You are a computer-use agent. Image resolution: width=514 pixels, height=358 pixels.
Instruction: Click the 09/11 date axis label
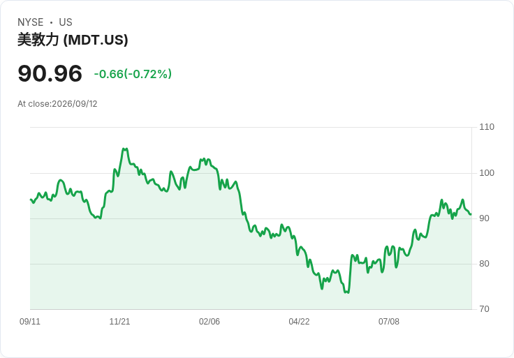pyautogui.click(x=30, y=322)
